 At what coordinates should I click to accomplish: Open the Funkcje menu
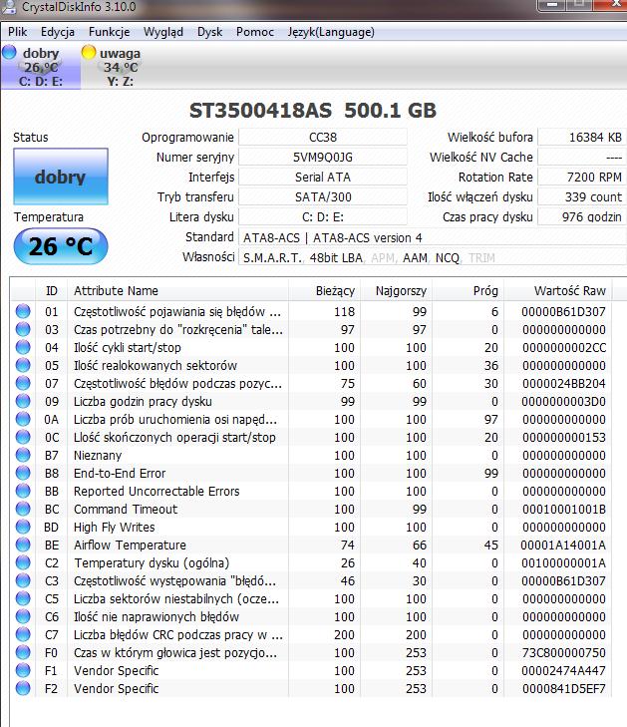tap(109, 32)
